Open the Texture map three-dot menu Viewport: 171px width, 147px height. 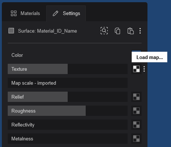(144, 69)
